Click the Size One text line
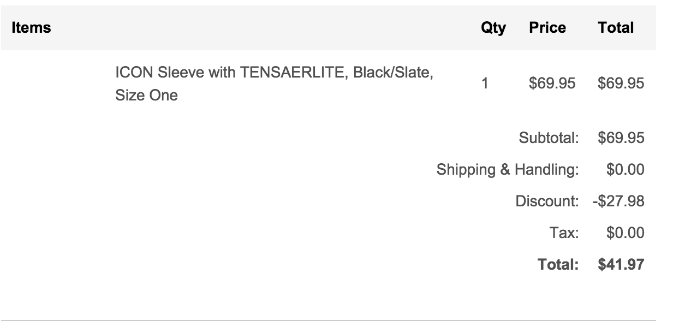This screenshot has height=321, width=679. (146, 96)
